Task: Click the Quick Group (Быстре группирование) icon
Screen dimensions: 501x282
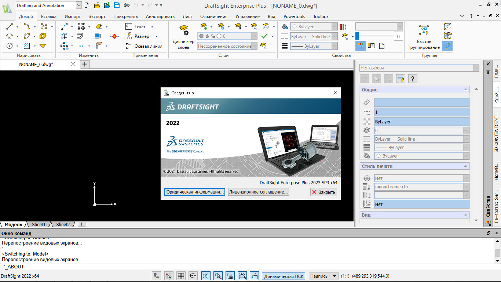Action: [424, 37]
